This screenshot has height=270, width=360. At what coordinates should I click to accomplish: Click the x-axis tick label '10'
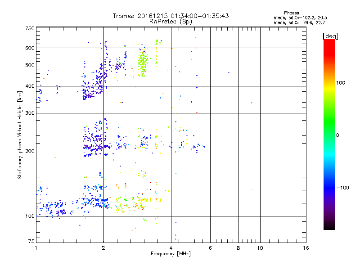pos(260,248)
